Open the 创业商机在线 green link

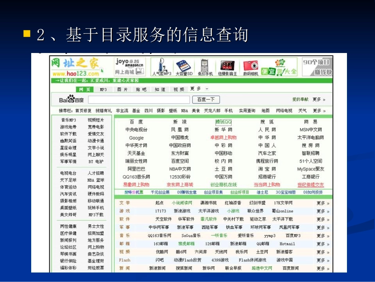(x=223, y=185)
